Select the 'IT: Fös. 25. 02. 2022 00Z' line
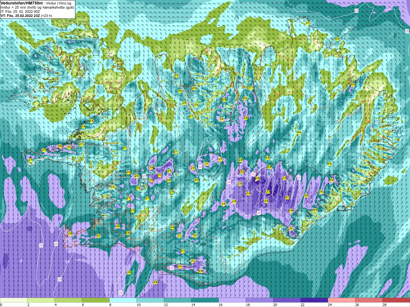Image resolution: width=410 pixels, height=307 pixels. coord(20,11)
